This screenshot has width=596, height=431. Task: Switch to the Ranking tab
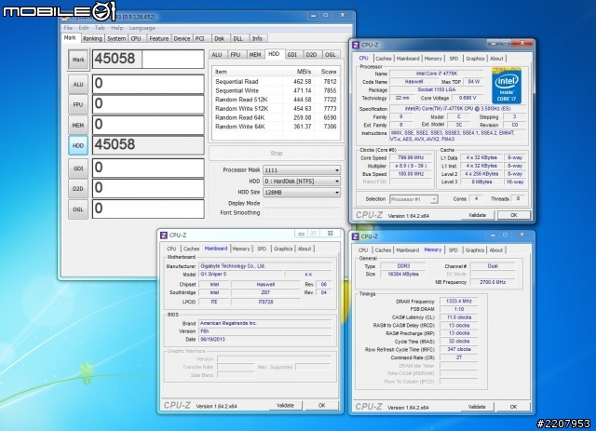tap(92, 38)
